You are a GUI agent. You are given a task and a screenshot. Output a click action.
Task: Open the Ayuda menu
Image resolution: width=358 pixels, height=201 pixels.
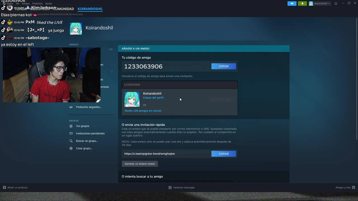coord(49,3)
